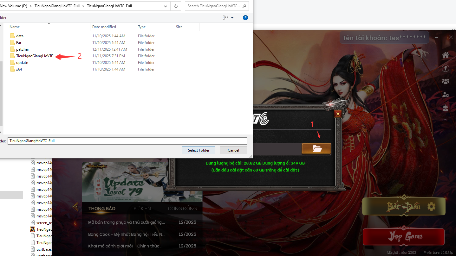Open the view options dropdown arrow
Screen dimensions: 456x256
coord(232,18)
